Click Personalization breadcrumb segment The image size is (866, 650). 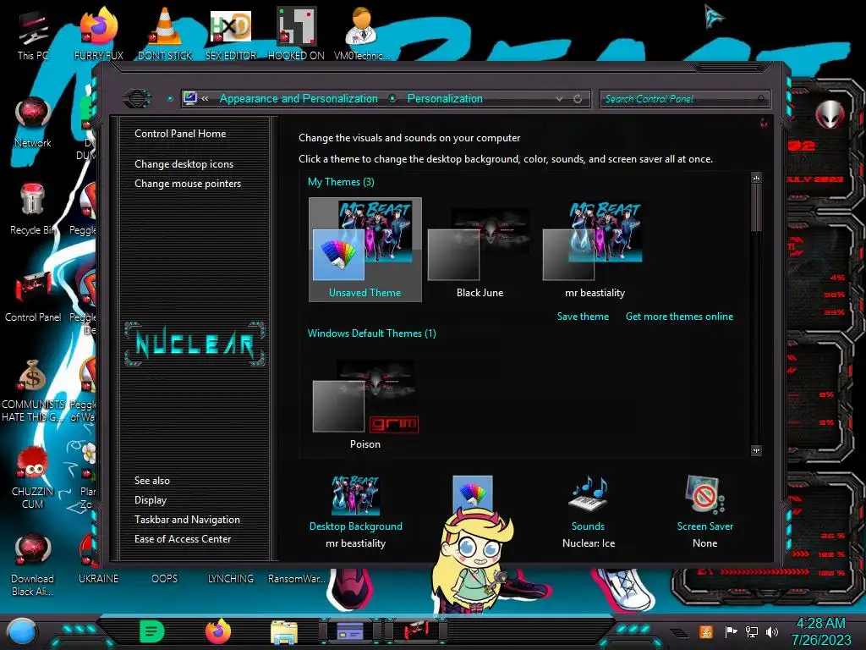tap(445, 98)
